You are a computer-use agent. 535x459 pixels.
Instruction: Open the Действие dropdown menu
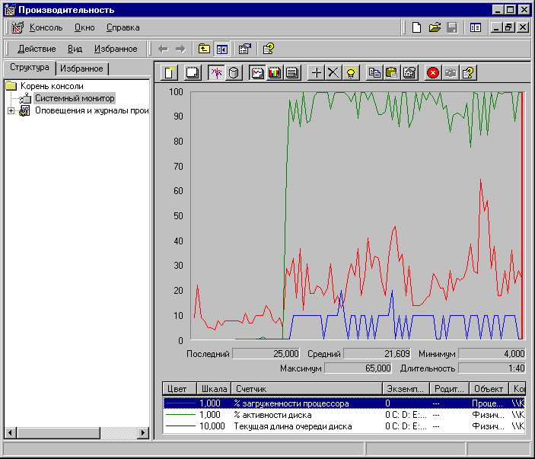37,49
